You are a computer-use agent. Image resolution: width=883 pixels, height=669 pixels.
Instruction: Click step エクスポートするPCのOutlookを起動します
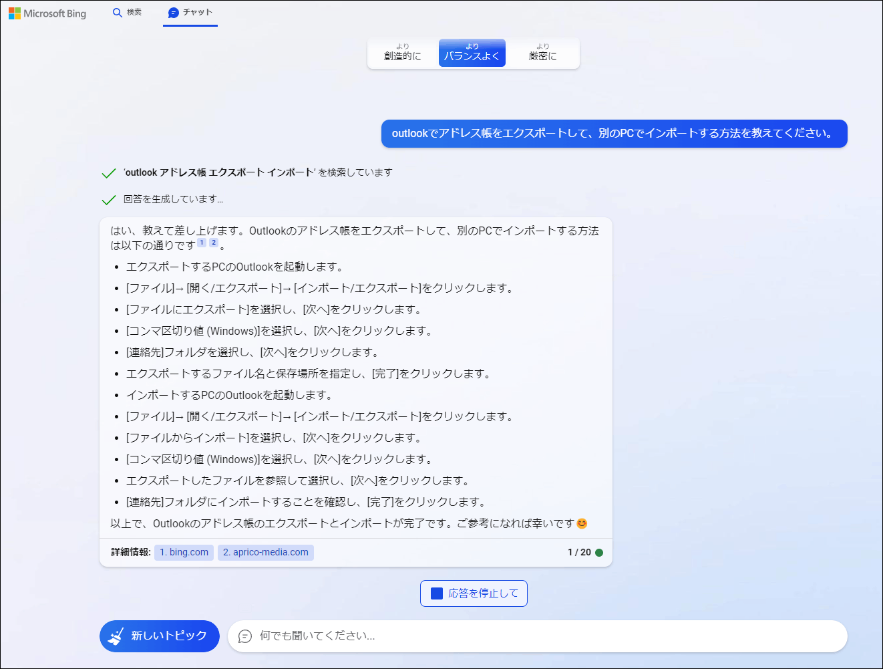point(234,267)
